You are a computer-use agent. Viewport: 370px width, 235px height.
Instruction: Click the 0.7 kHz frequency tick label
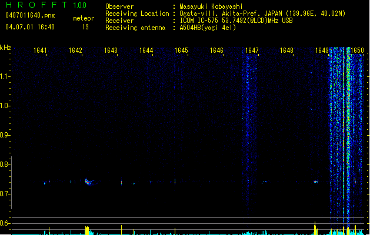5,194
